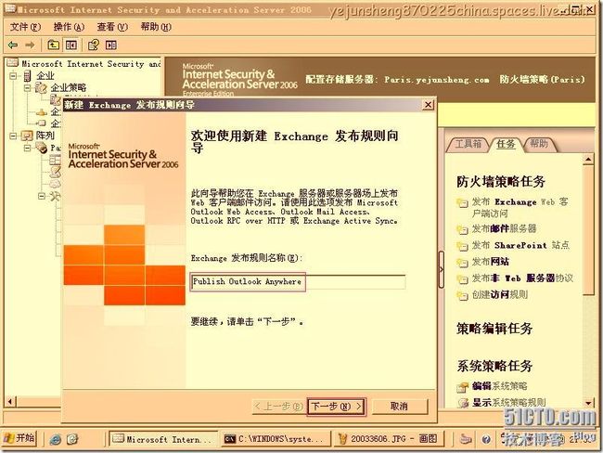
Task: Open the Help toolbar icon with question mark
Action: click(94, 45)
